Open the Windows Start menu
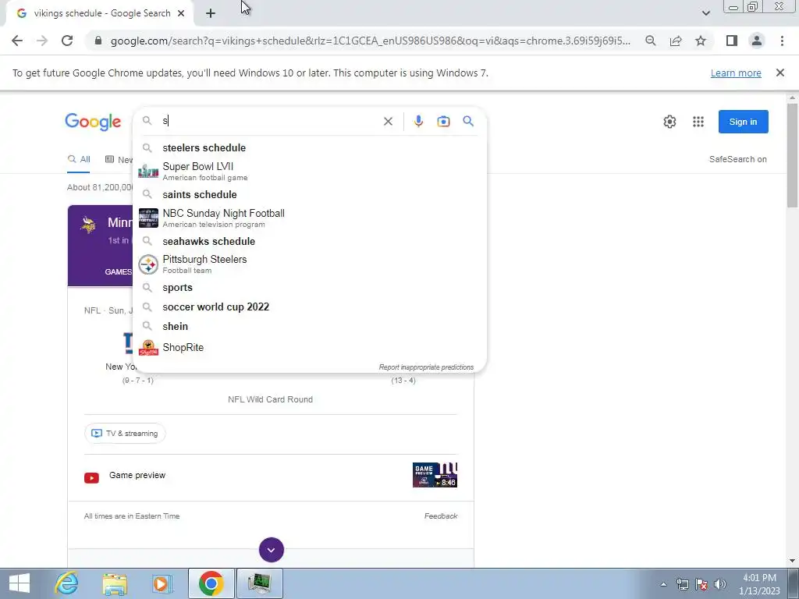The height and width of the screenshot is (599, 799). [20, 583]
